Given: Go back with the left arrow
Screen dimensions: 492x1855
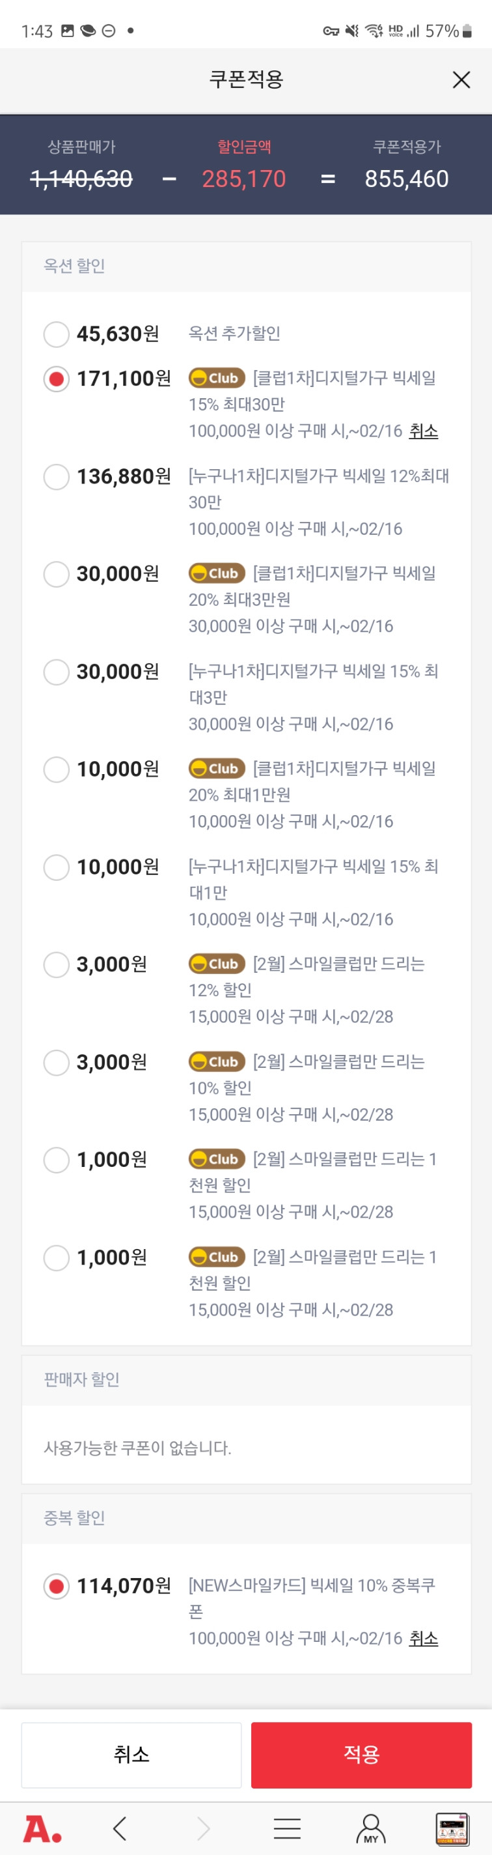Looking at the screenshot, I should 120,1828.
